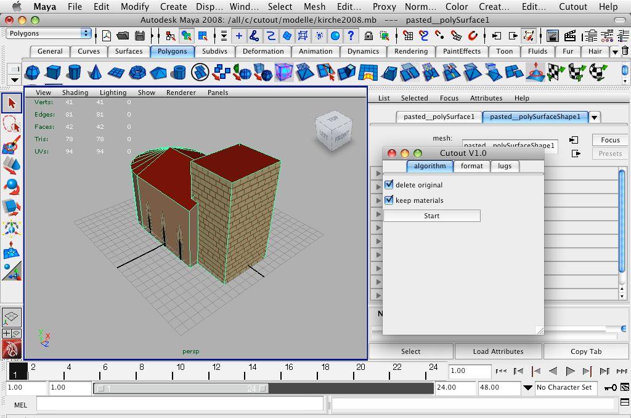The height and width of the screenshot is (418, 631).
Task: Click the Presets button
Action: [x=610, y=154]
